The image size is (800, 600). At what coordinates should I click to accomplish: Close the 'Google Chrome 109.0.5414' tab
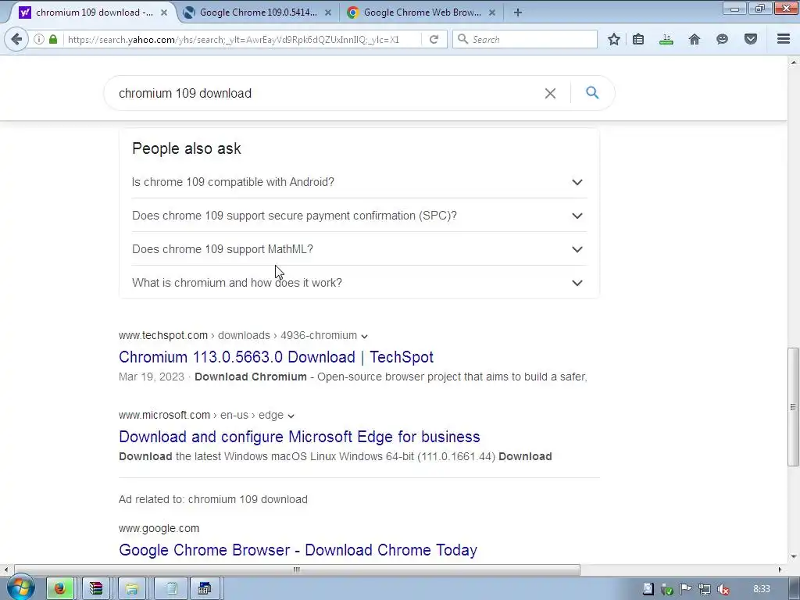click(x=328, y=12)
